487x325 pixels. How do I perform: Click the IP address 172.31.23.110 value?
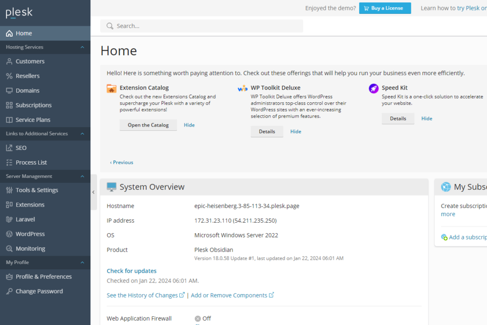tap(235, 221)
